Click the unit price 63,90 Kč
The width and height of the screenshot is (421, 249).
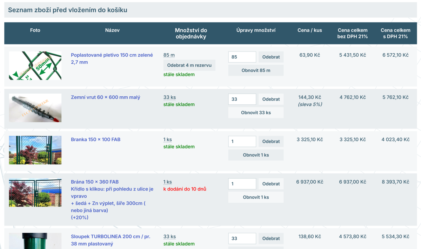tap(310, 55)
